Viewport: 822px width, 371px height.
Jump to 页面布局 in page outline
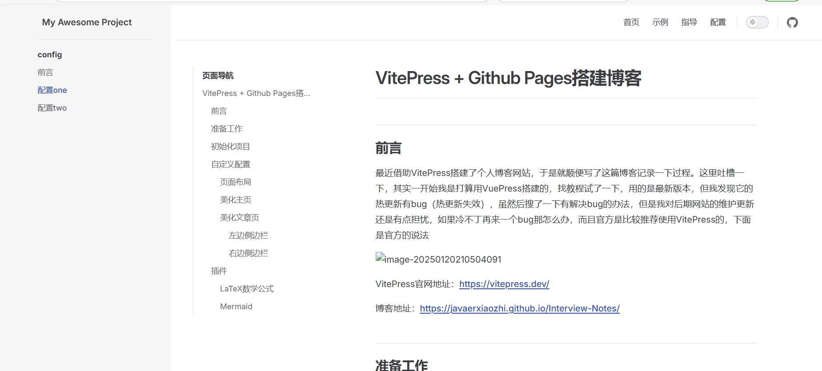pyautogui.click(x=236, y=182)
